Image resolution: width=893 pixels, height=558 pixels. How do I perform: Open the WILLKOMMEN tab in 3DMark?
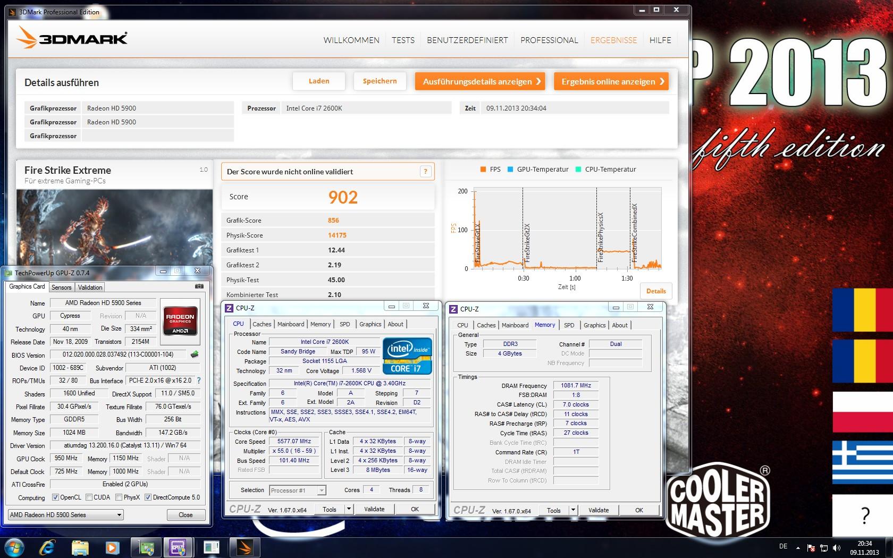[x=351, y=40]
